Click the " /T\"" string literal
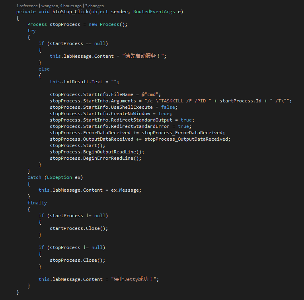 pos(279,101)
